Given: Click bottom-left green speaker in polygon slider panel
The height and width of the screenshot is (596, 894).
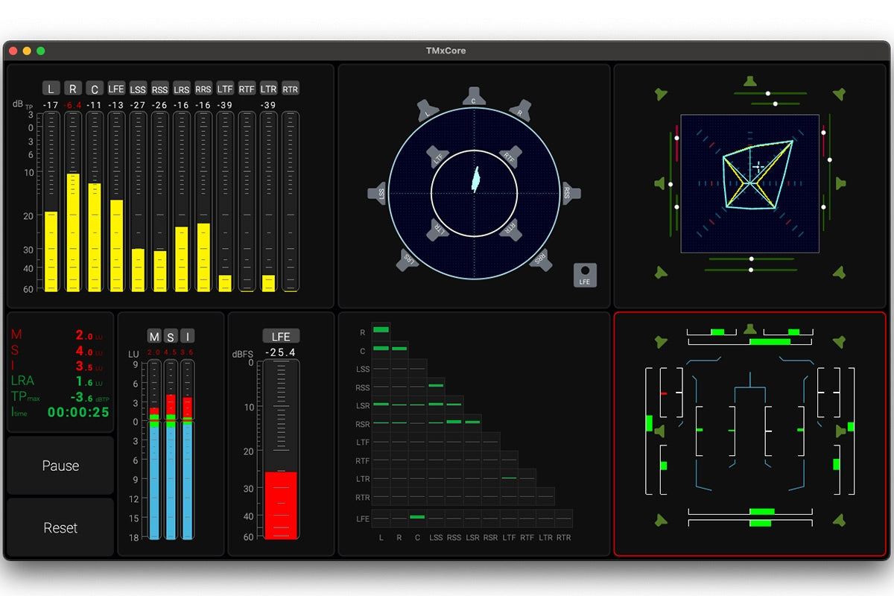Looking at the screenshot, I should [x=661, y=273].
